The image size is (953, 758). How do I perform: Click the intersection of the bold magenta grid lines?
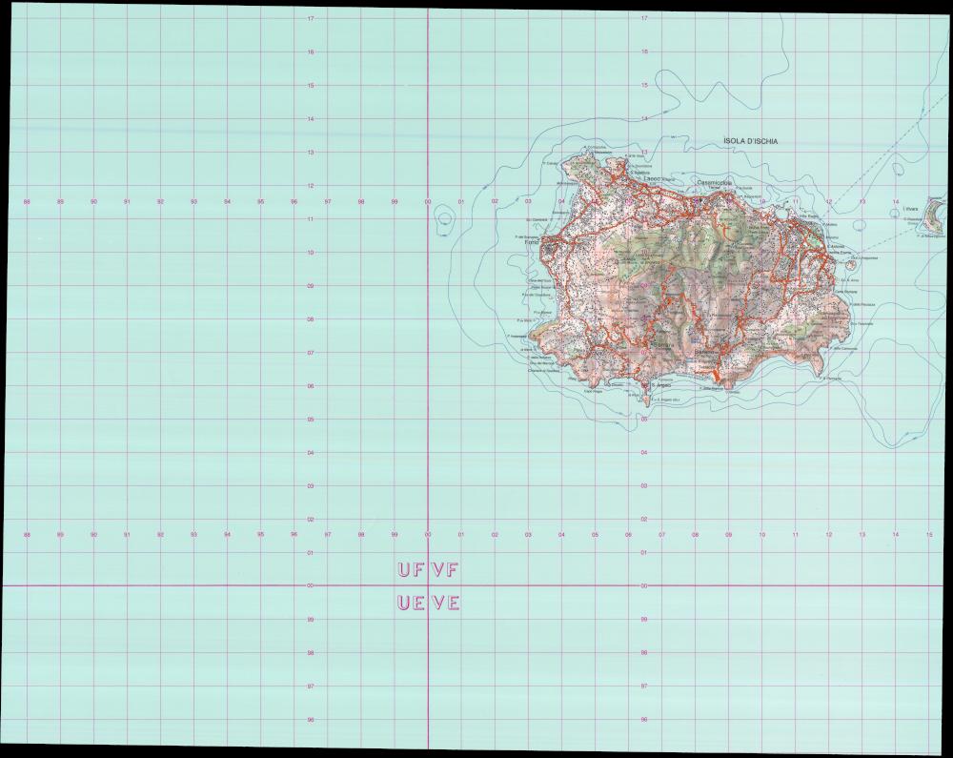point(428,585)
